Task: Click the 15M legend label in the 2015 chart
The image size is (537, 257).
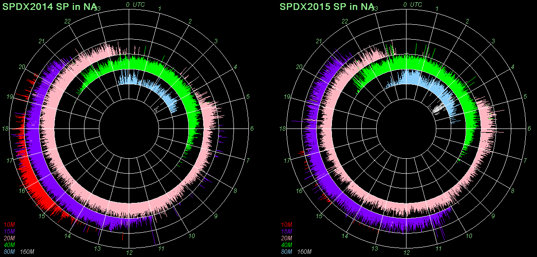Action: pyautogui.click(x=286, y=231)
